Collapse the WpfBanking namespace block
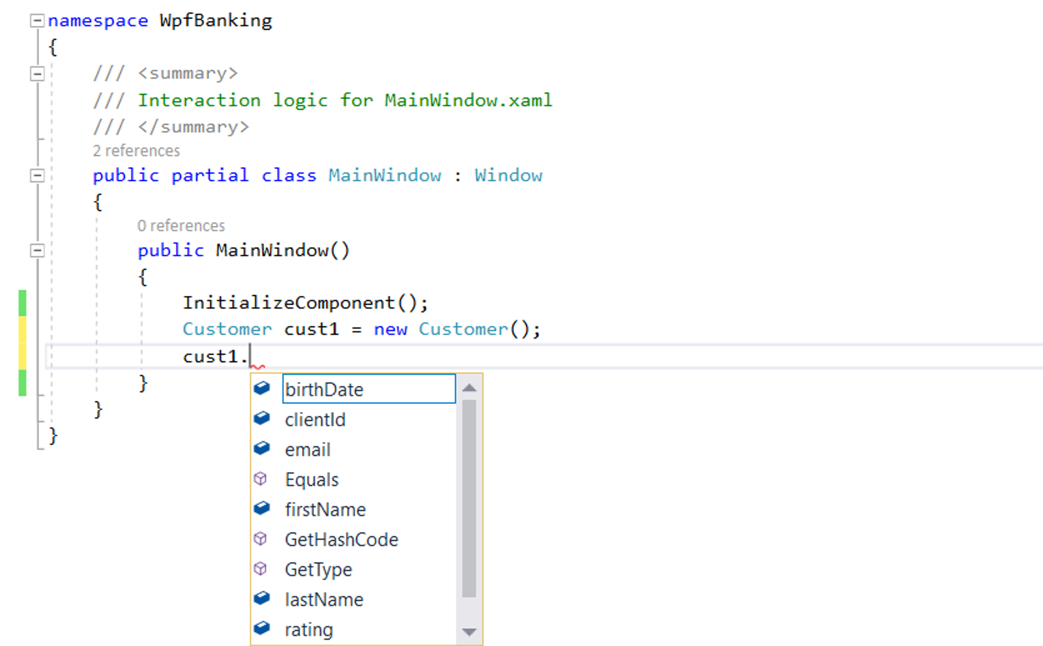The width and height of the screenshot is (1043, 646). click(37, 20)
